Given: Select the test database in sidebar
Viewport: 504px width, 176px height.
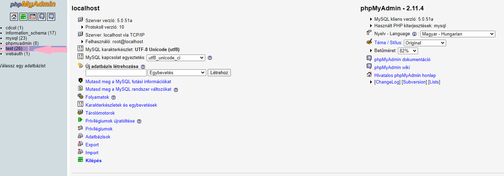Looking at the screenshot, I should click(14, 49).
